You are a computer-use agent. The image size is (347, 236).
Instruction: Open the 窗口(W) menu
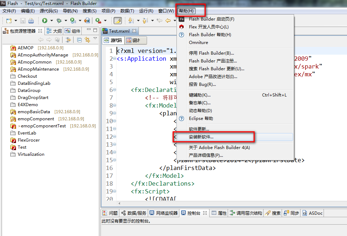pyautogui.click(x=166, y=11)
